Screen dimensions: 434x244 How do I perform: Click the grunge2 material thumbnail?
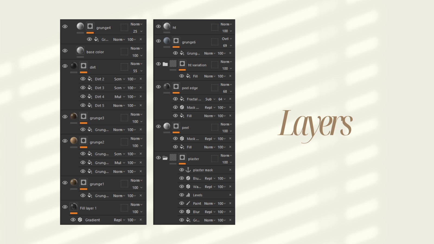tap(74, 140)
